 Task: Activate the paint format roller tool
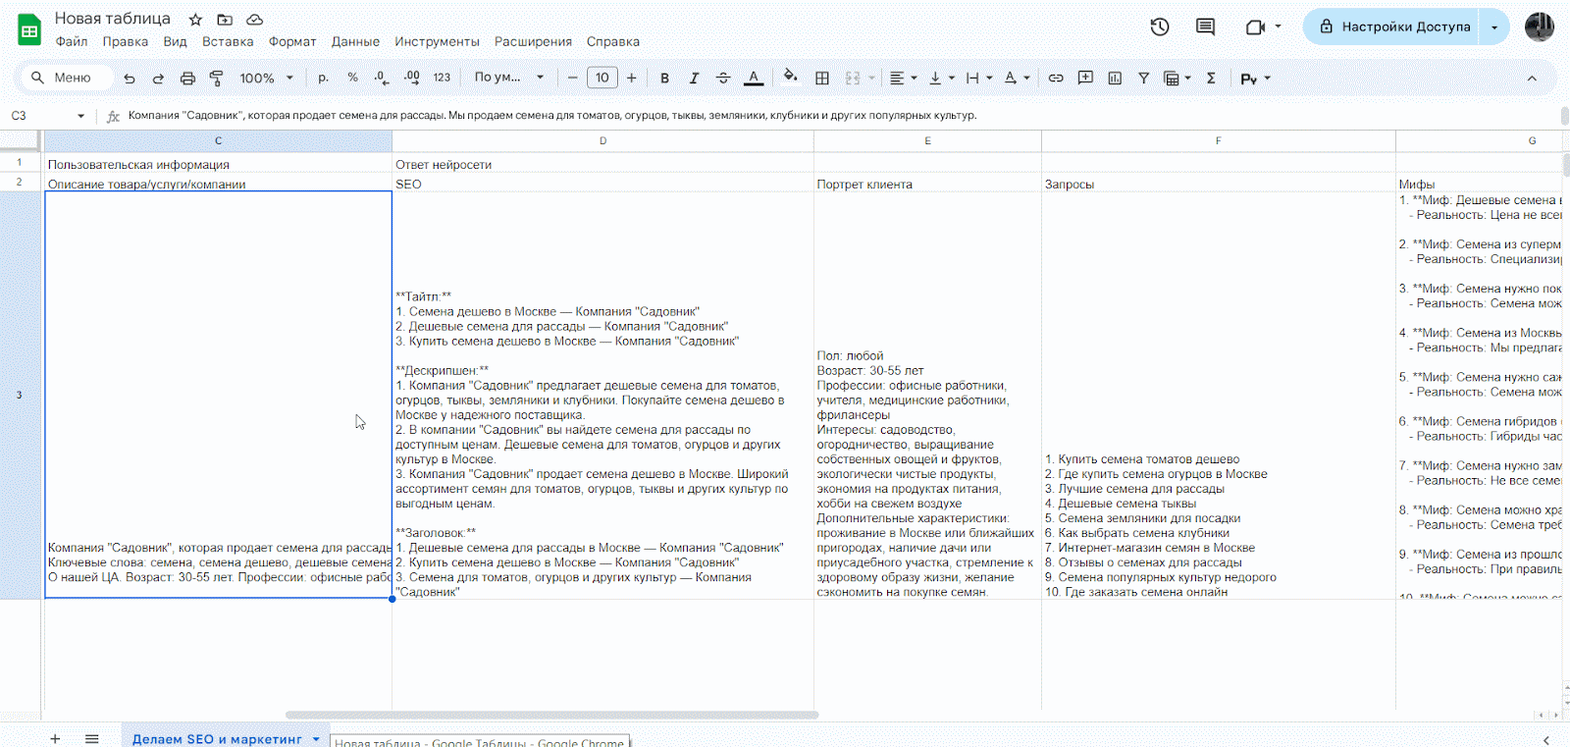(x=216, y=79)
